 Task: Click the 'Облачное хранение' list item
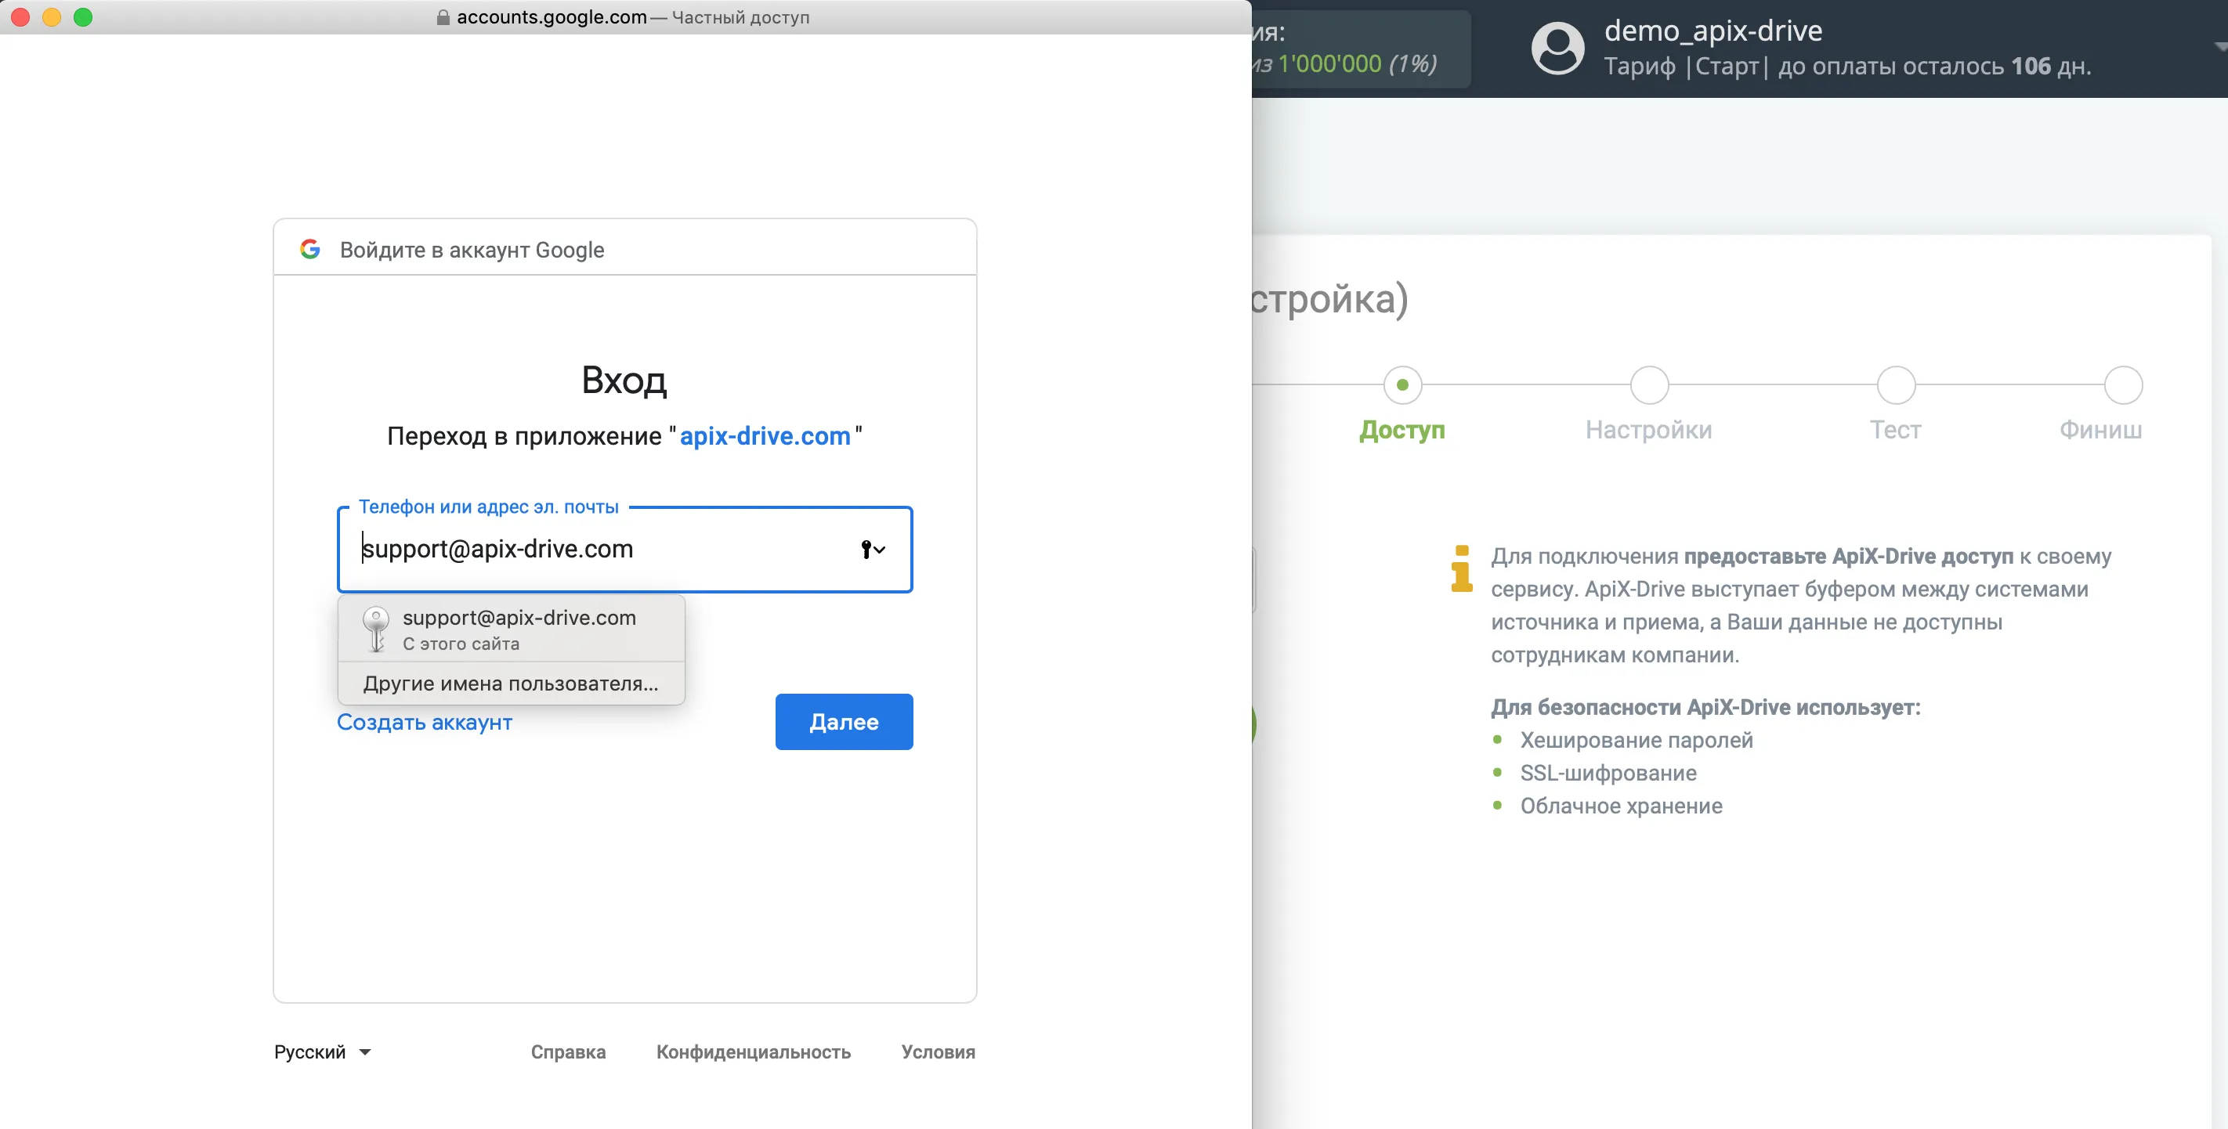click(1621, 806)
